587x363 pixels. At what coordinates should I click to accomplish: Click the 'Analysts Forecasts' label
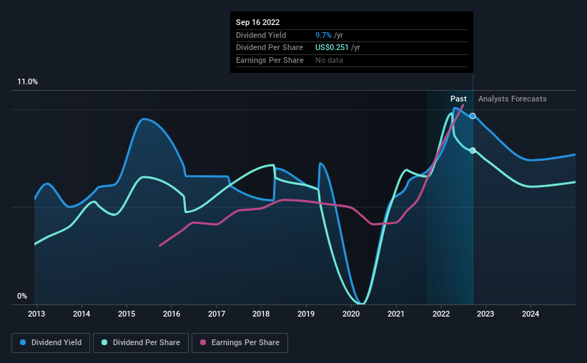[x=512, y=99]
